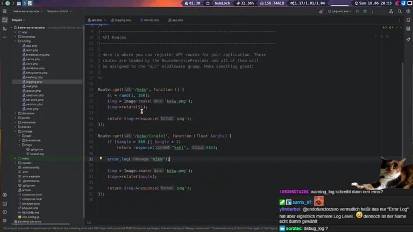Click the Download once link
Viewport: 413px width, 232px height.
pyautogui.click(x=223, y=228)
